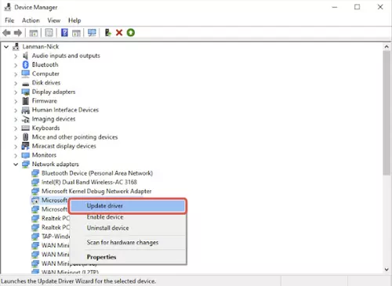This screenshot has height=286, width=392.
Task: Open the File menu
Action: 9,20
